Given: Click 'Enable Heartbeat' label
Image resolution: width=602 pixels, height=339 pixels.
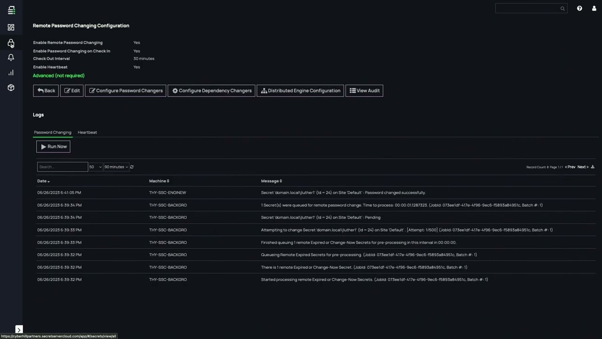Looking at the screenshot, I should tap(50, 67).
